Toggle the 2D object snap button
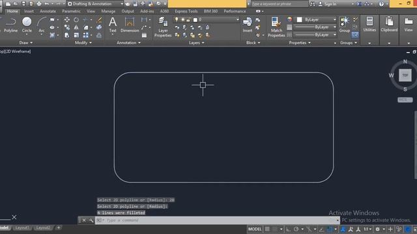Viewport: 417px width, 234px height. (330, 229)
